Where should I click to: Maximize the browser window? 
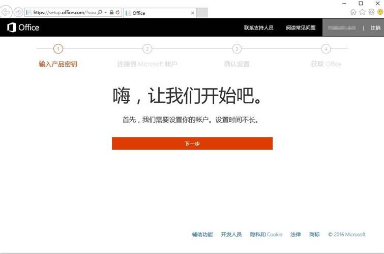coord(361,4)
